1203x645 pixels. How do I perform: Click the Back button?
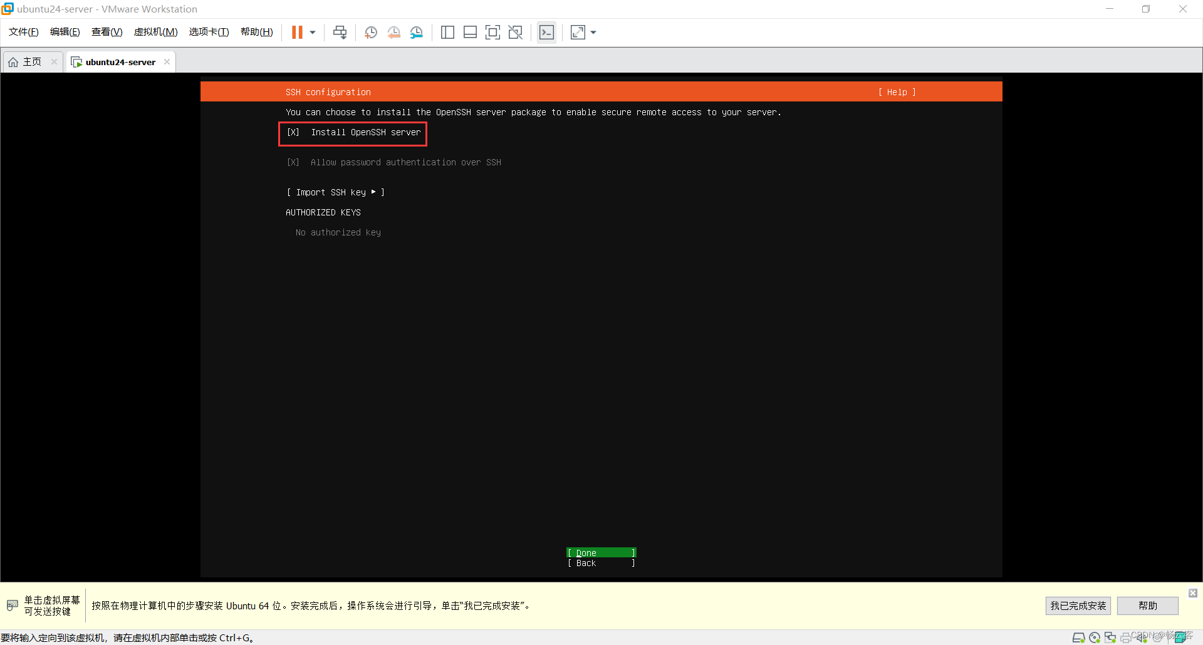coord(601,563)
